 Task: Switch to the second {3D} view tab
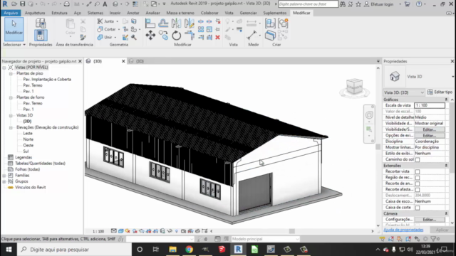click(x=140, y=61)
